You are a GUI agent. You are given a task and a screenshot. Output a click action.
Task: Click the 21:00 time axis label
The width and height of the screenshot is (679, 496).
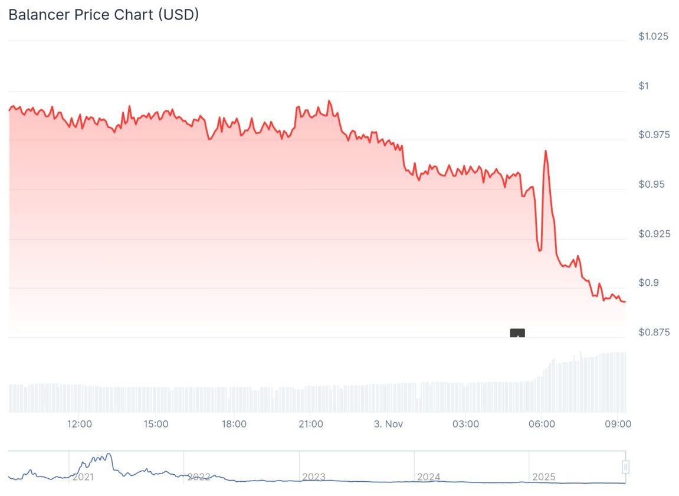311,424
